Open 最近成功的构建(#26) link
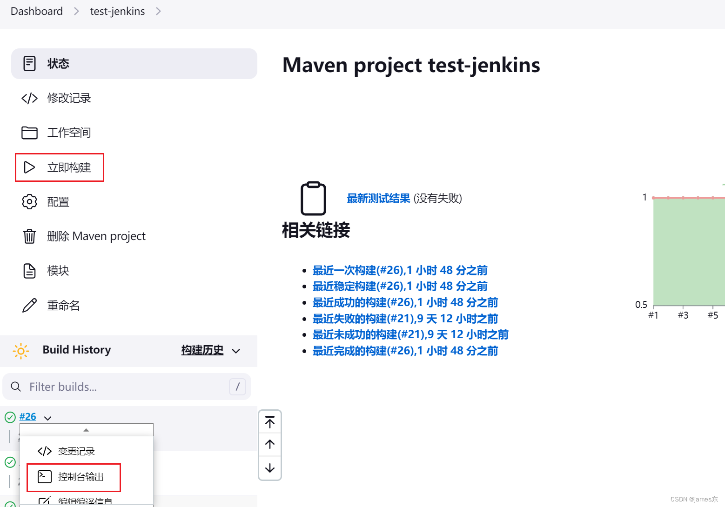This screenshot has width=725, height=507. point(405,302)
